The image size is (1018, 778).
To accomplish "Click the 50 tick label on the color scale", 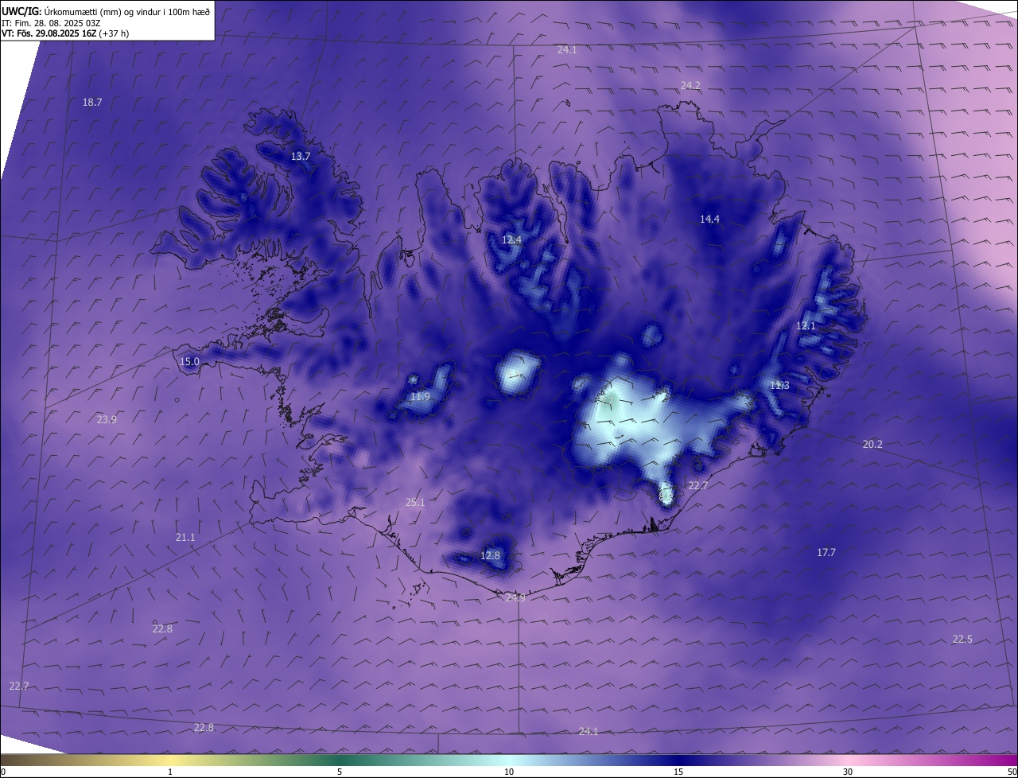I will [1012, 772].
